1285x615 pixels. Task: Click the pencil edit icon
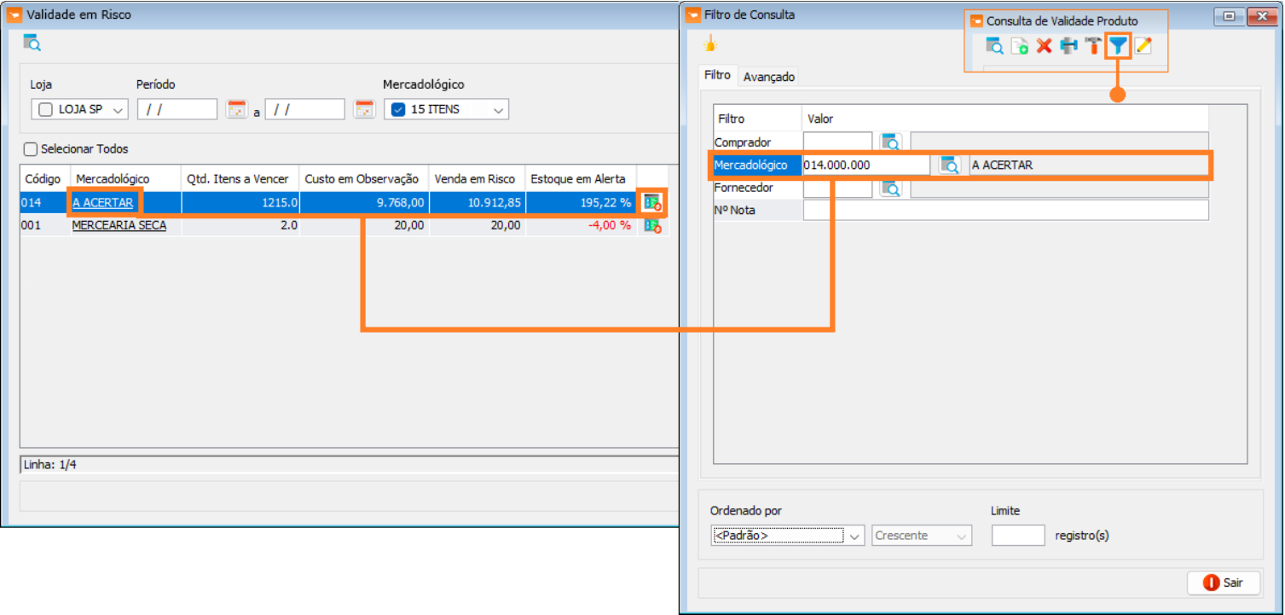point(1143,46)
